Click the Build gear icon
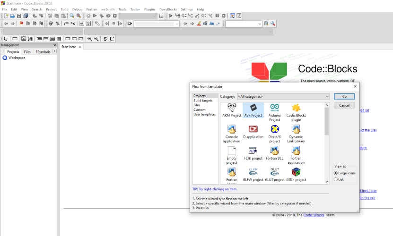Viewport: 393px width, 236px height. pos(88,16)
